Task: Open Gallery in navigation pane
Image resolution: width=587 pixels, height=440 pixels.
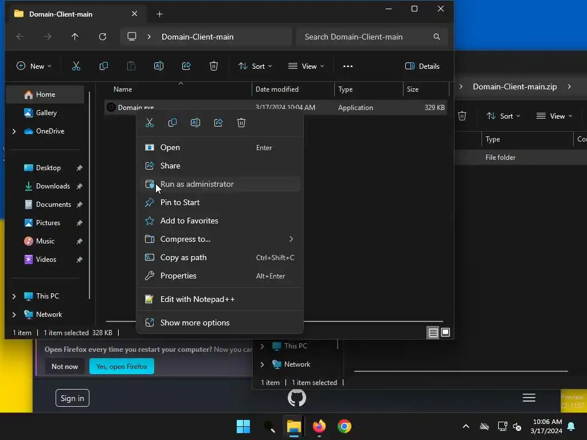Action: pos(45,113)
